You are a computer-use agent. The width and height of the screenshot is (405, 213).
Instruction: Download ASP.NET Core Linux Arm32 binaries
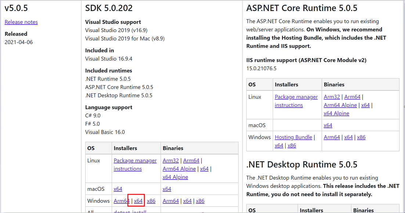click(332, 97)
